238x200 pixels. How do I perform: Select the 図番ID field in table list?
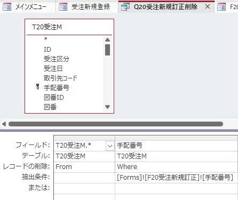pos(54,98)
